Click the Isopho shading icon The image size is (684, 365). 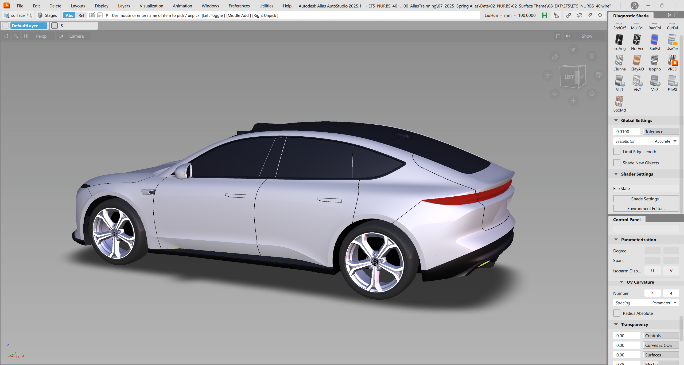tap(654, 61)
